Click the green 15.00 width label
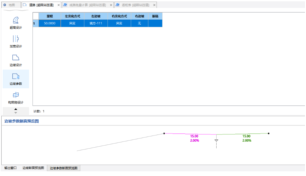The height and width of the screenshot is (176, 306). pyautogui.click(x=247, y=136)
